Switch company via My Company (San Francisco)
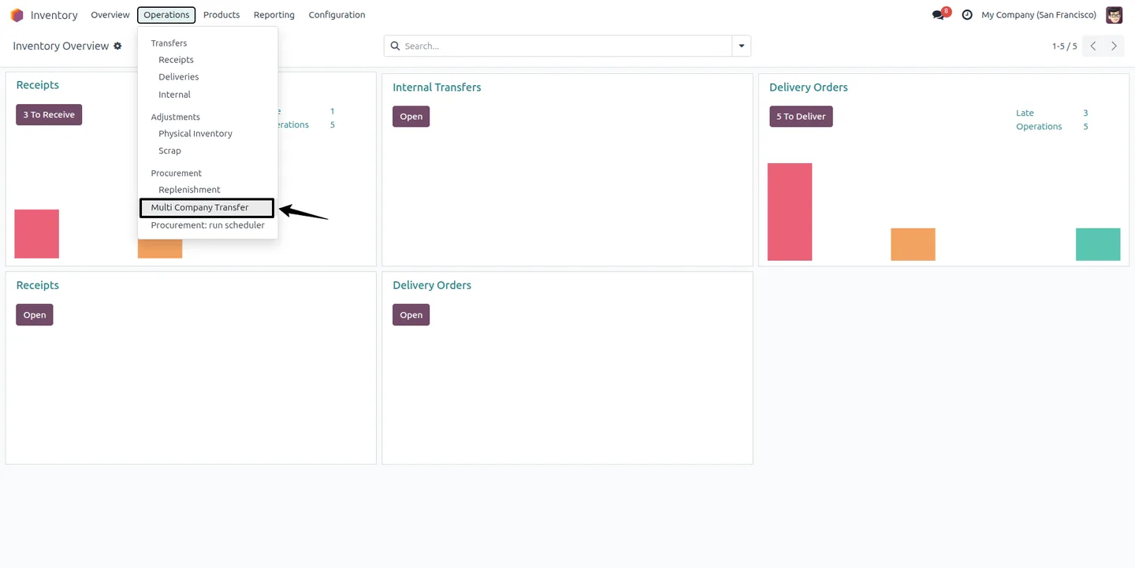 tap(1039, 15)
